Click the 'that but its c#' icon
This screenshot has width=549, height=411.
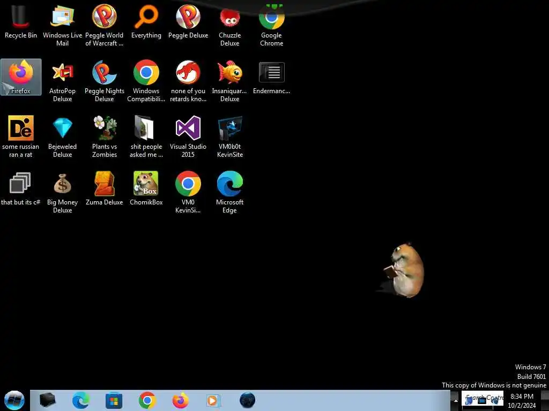click(21, 188)
